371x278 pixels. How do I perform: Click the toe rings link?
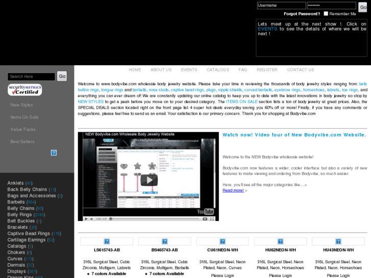[350, 90]
